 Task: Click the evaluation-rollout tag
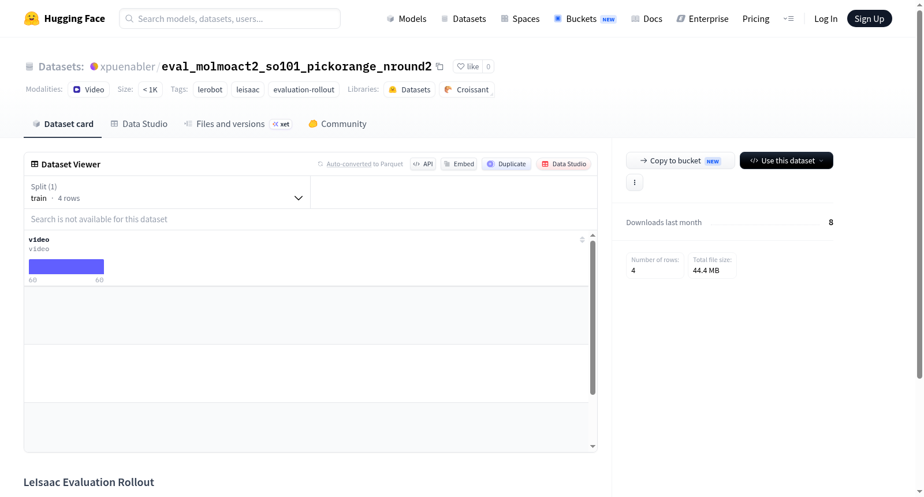pos(304,89)
